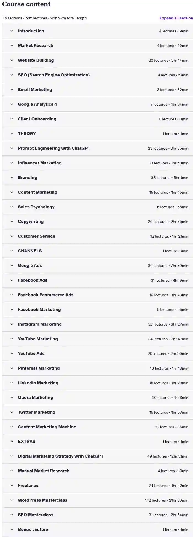
Task: Click chevron beside Digital Marketing Strategy with ChatGPT
Action: 12,456
